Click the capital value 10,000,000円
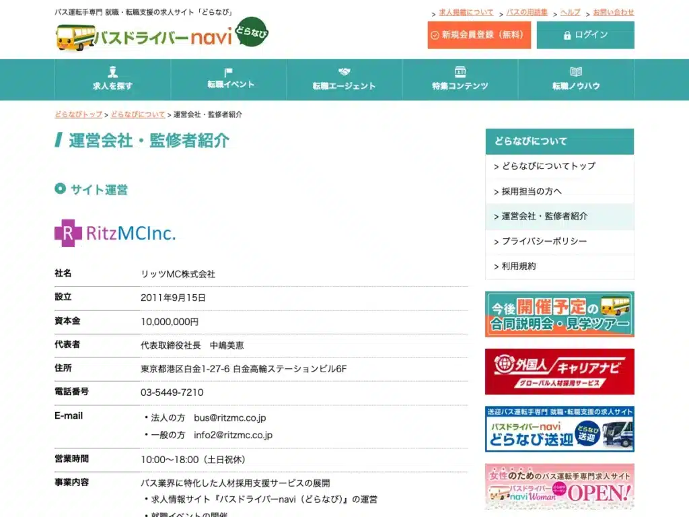 pyautogui.click(x=170, y=321)
